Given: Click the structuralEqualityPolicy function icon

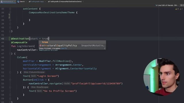Looking at the screenshot, I should pyautogui.click(x=41, y=45).
